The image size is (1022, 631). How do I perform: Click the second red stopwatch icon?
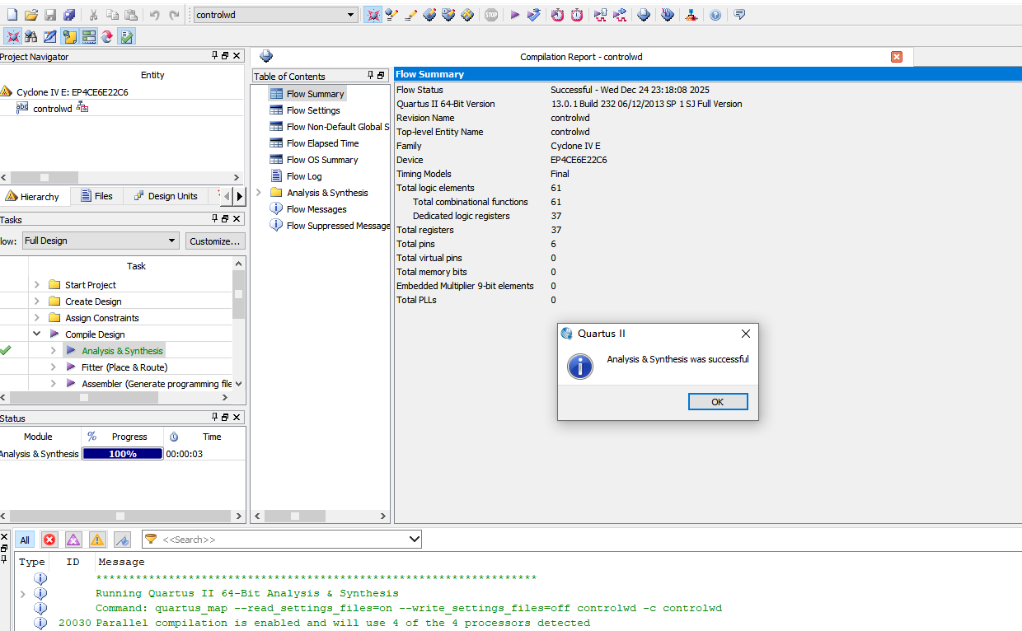click(577, 15)
